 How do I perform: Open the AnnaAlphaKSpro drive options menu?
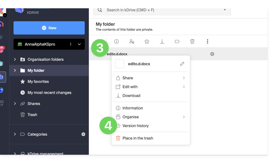(71, 44)
